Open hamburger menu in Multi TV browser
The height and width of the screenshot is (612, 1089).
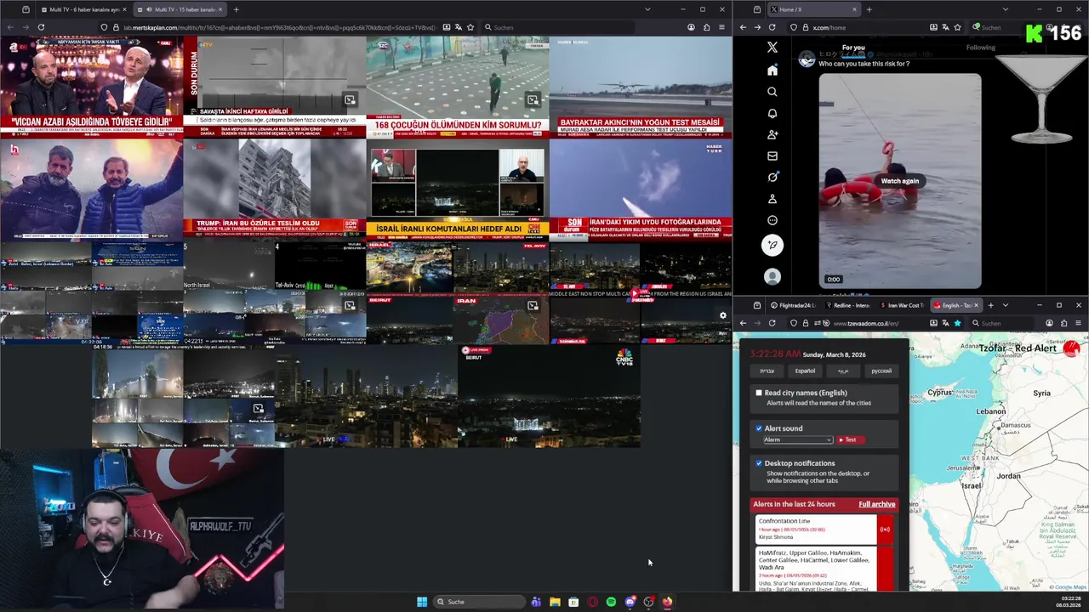pos(721,27)
